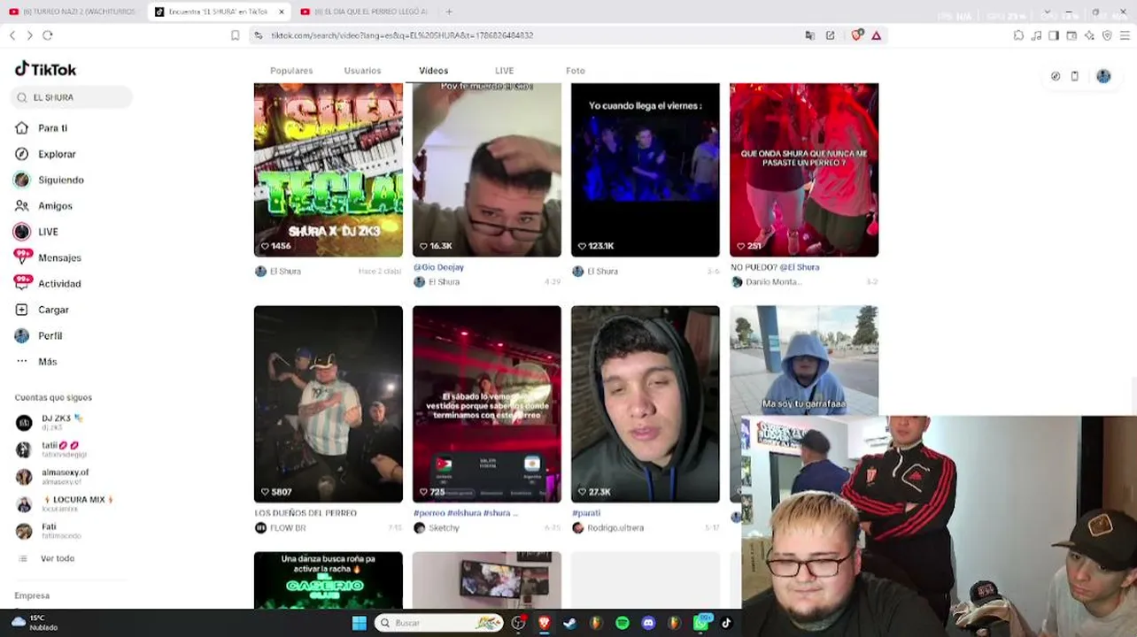Open the QUE ONDA SHURA video thumbnail

coord(804,170)
